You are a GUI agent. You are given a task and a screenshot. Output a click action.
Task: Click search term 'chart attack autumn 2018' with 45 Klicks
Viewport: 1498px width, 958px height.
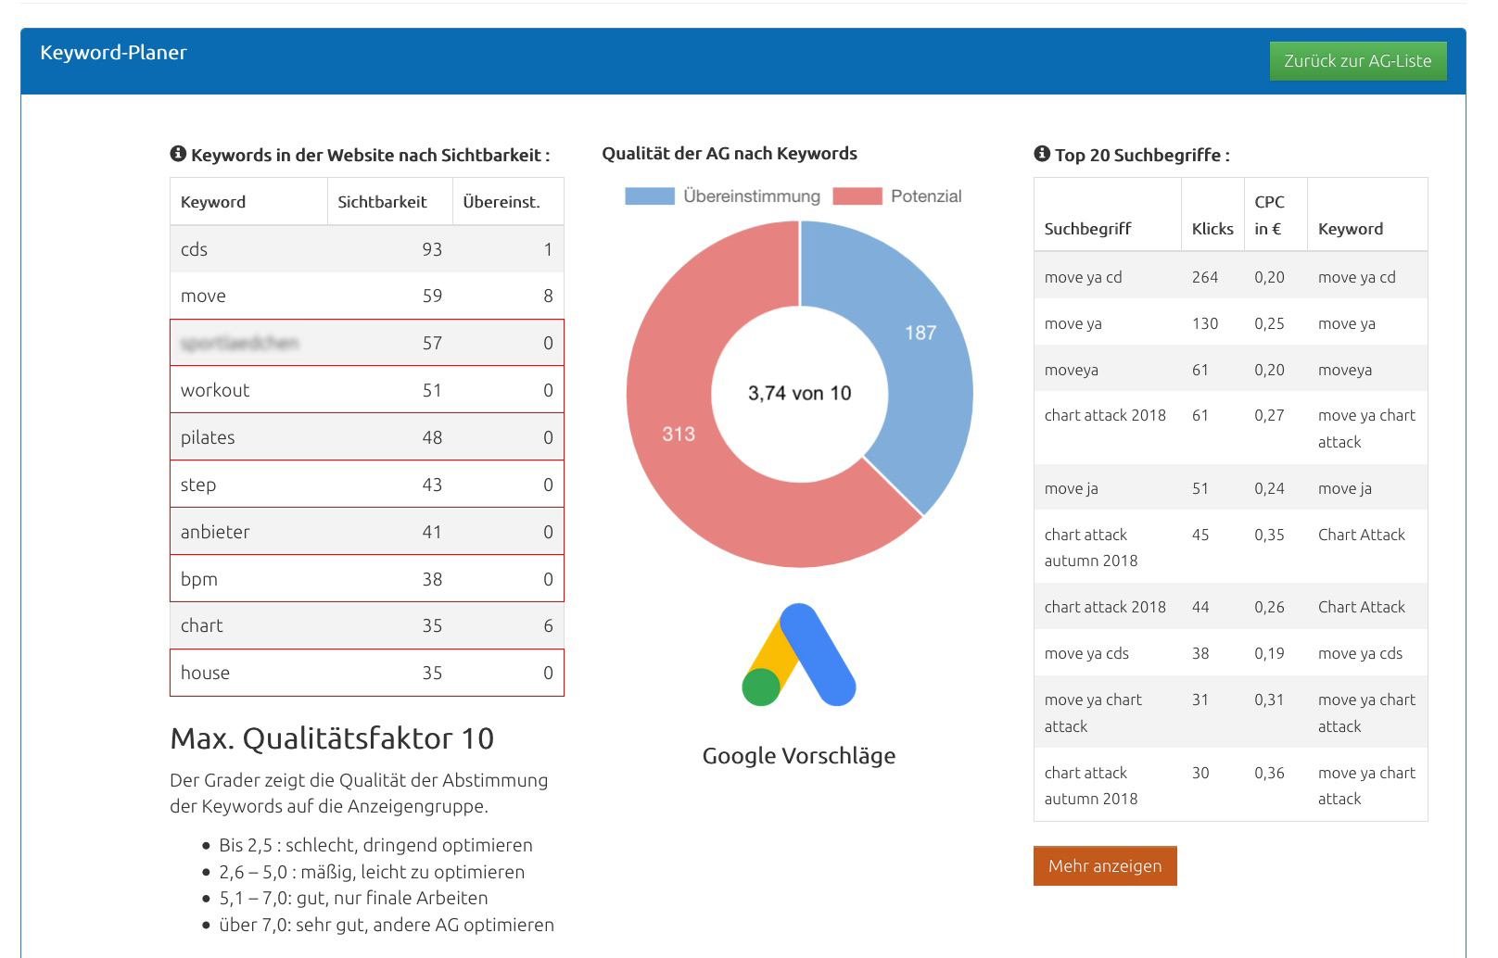[x=1091, y=548]
